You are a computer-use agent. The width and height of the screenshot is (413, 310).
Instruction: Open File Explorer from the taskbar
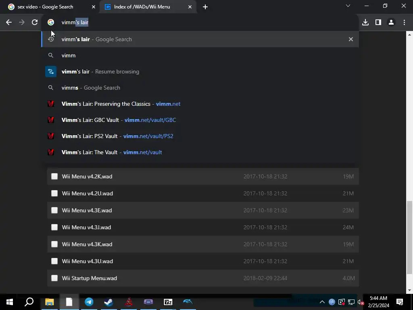49,302
